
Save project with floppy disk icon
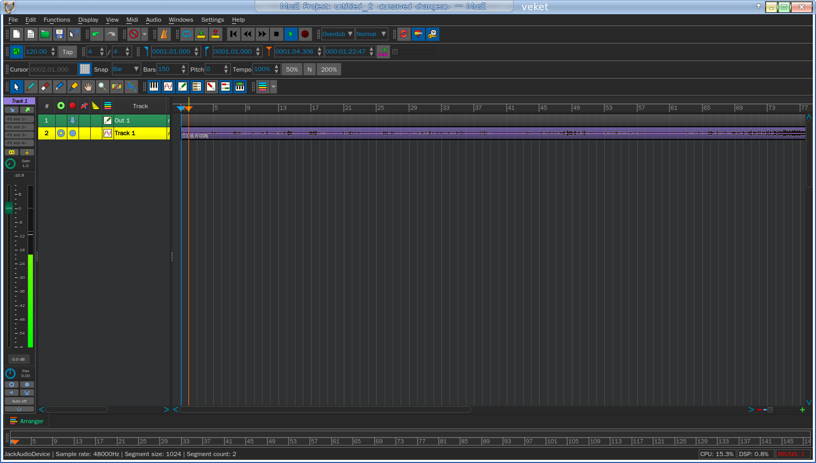pos(59,34)
